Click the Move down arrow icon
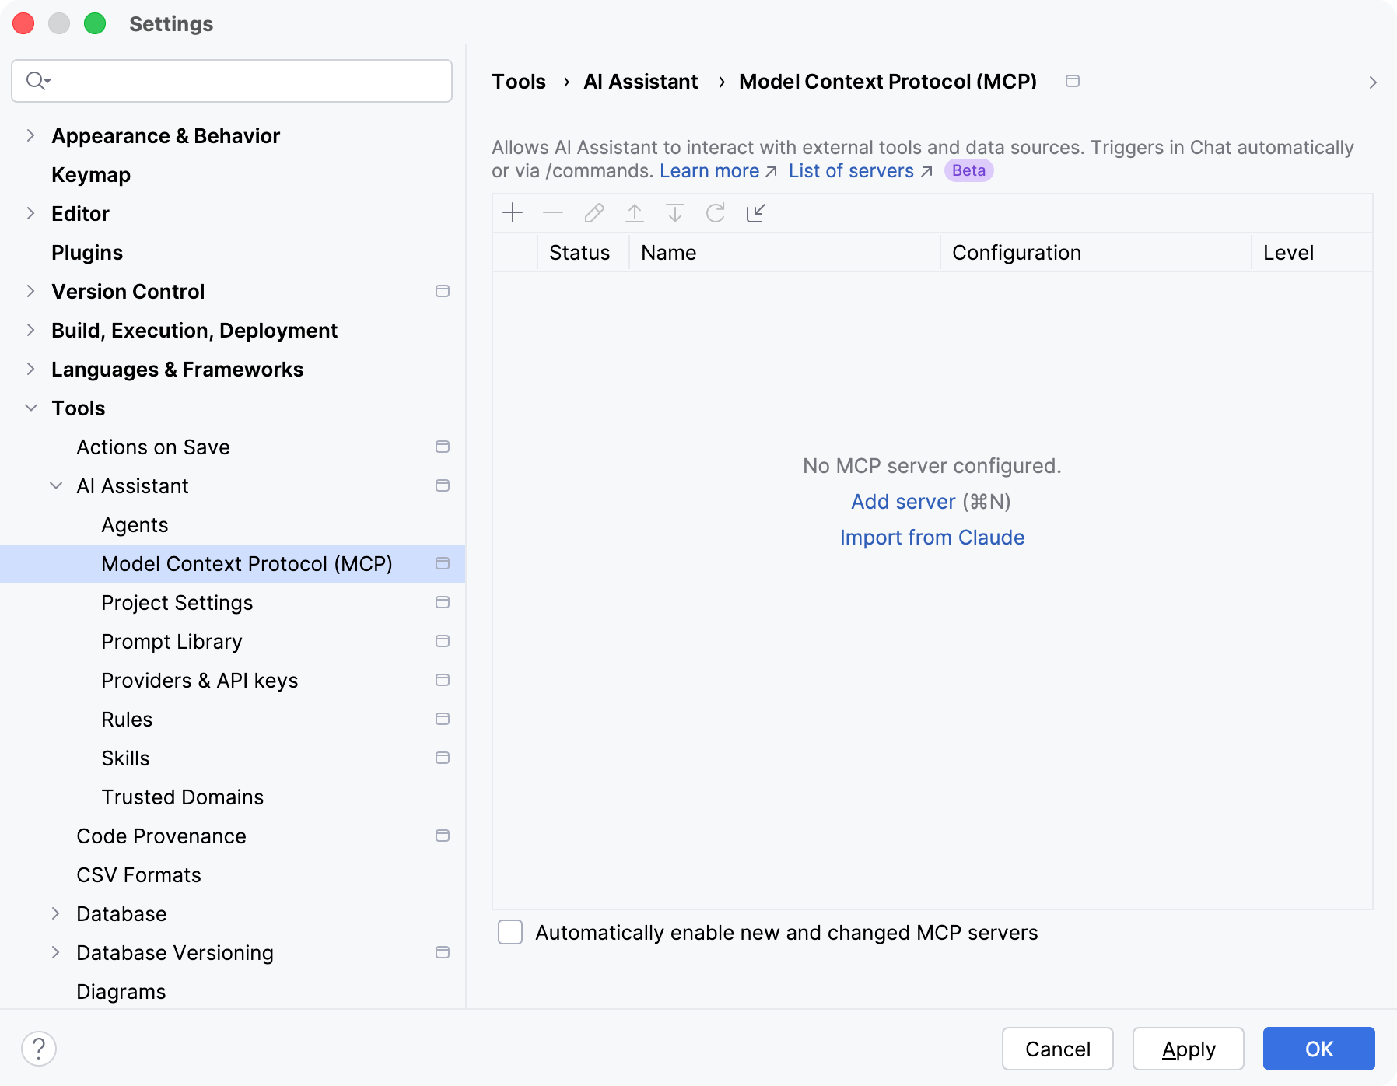The height and width of the screenshot is (1086, 1397). pyautogui.click(x=675, y=213)
